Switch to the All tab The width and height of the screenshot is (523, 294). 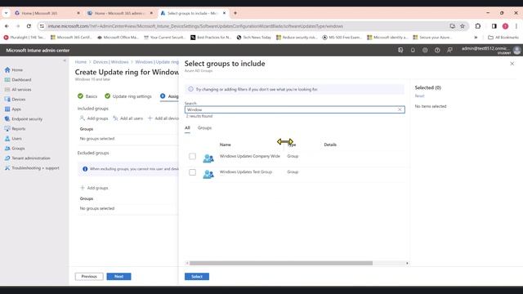187,128
